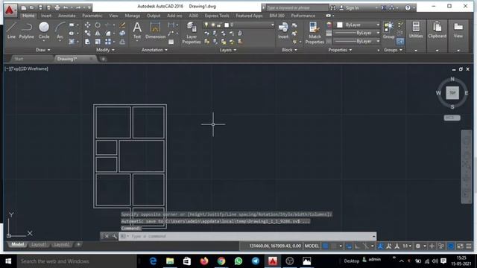The image size is (477, 268).
Task: Activate the Move tool in Modify panel
Action: pyautogui.click(x=88, y=25)
